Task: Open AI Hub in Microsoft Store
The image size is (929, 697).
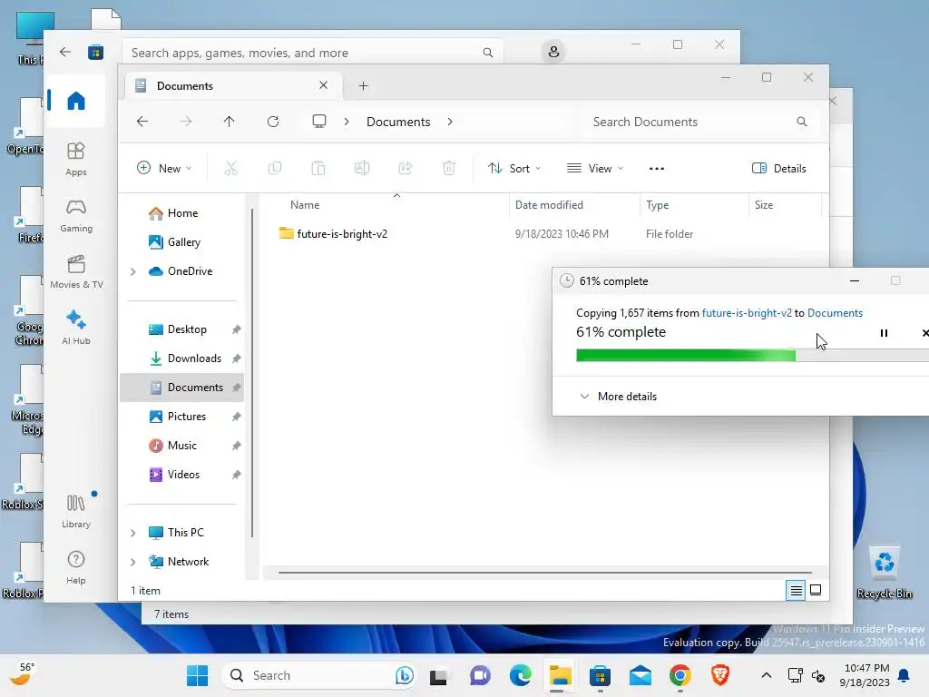Action: [76, 327]
